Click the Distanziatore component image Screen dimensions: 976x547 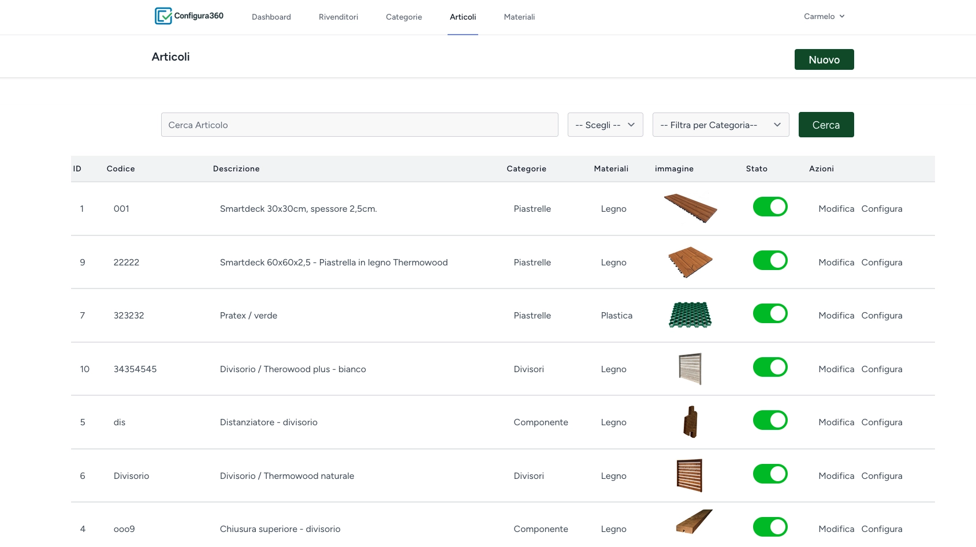(690, 422)
